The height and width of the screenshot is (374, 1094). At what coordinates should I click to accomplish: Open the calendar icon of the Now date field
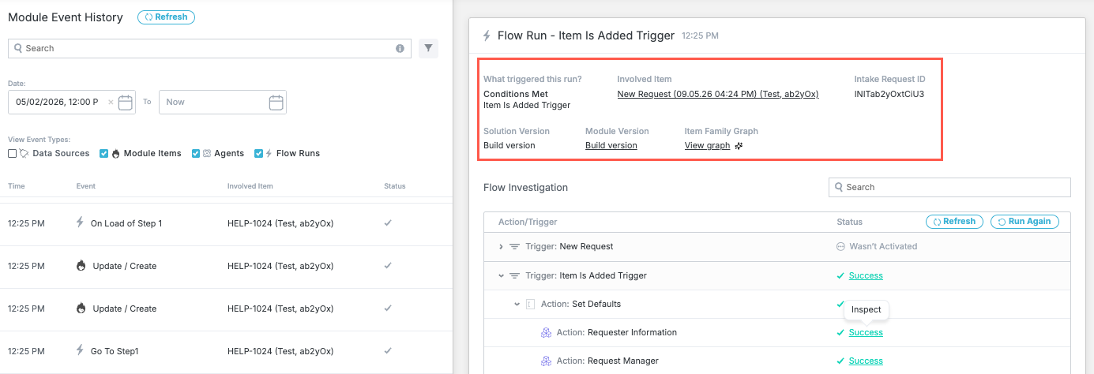click(276, 102)
